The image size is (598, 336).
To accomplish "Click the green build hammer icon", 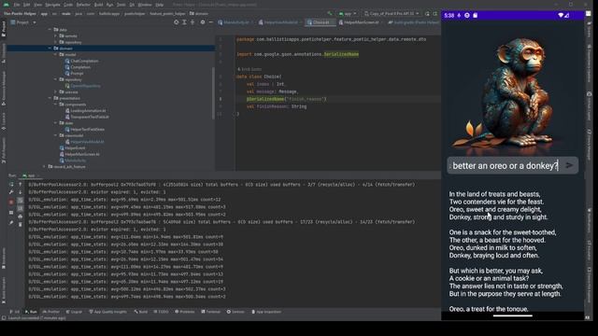I will click(x=330, y=14).
